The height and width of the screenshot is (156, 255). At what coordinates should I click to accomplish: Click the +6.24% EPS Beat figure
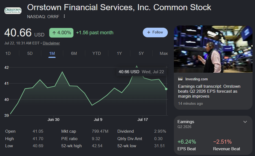[187, 142]
